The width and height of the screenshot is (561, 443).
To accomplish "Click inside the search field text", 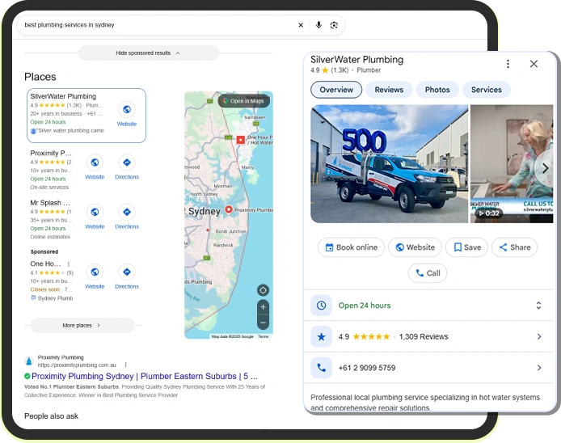I will 70,25.
